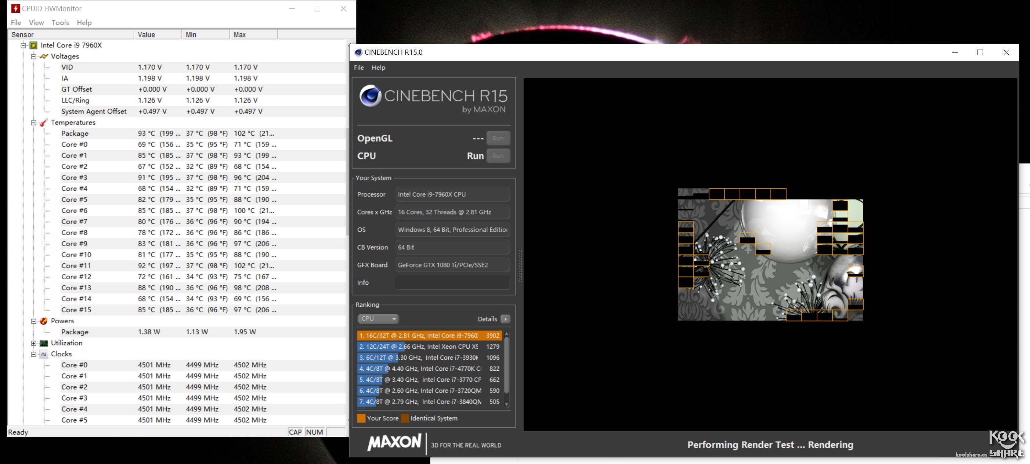
Task: Click the Max column header
Action: click(x=240, y=35)
